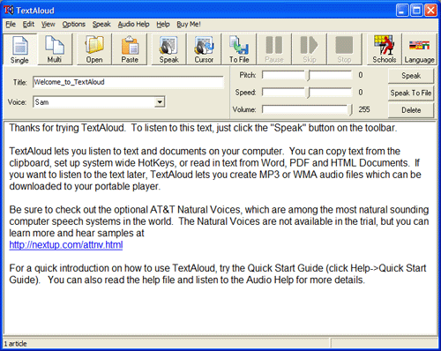Screen dimensions: 441x351
Task: Click the Title field Welcome_to_TextAloud
Action: click(128, 82)
